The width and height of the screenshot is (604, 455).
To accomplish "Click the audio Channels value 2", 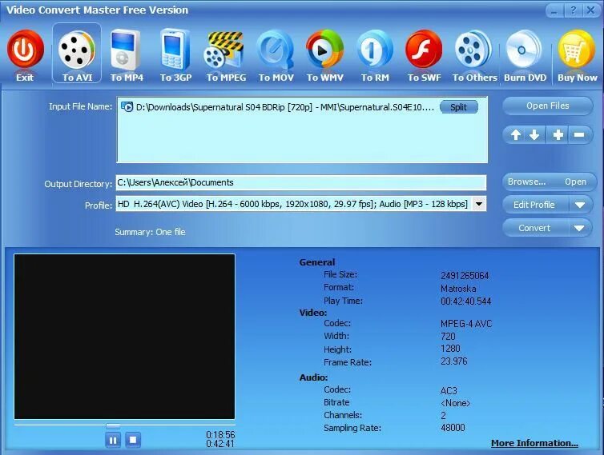I will 443,415.
